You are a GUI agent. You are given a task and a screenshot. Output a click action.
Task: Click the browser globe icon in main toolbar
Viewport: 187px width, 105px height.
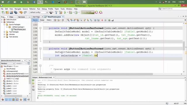pyautogui.click(x=51, y=12)
